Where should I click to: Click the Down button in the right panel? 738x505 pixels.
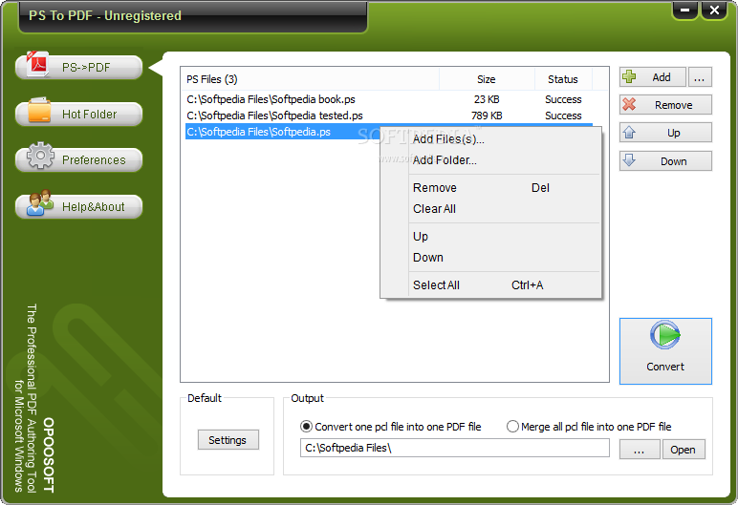pyautogui.click(x=665, y=160)
